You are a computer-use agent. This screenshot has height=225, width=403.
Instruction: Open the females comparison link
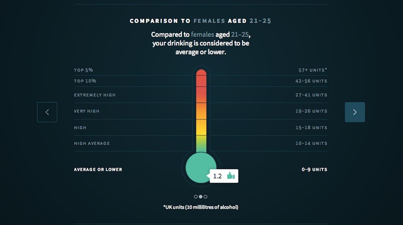[202, 34]
